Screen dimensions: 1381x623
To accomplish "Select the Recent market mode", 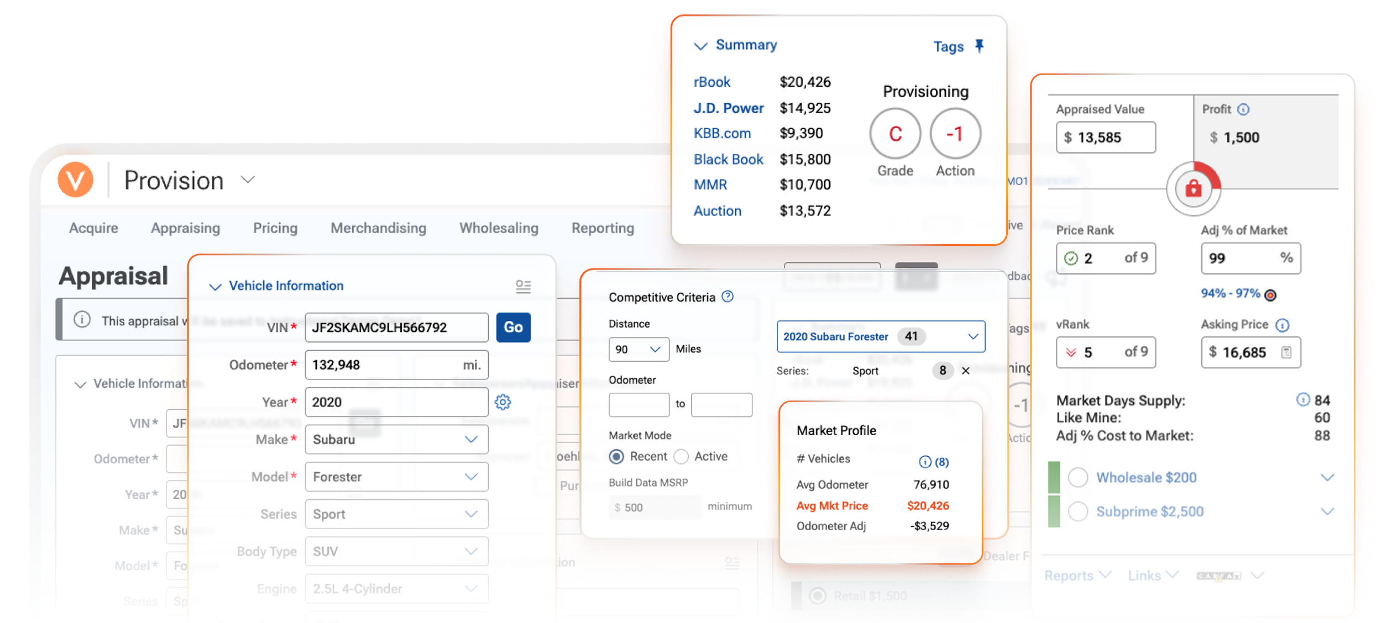I will pos(616,456).
